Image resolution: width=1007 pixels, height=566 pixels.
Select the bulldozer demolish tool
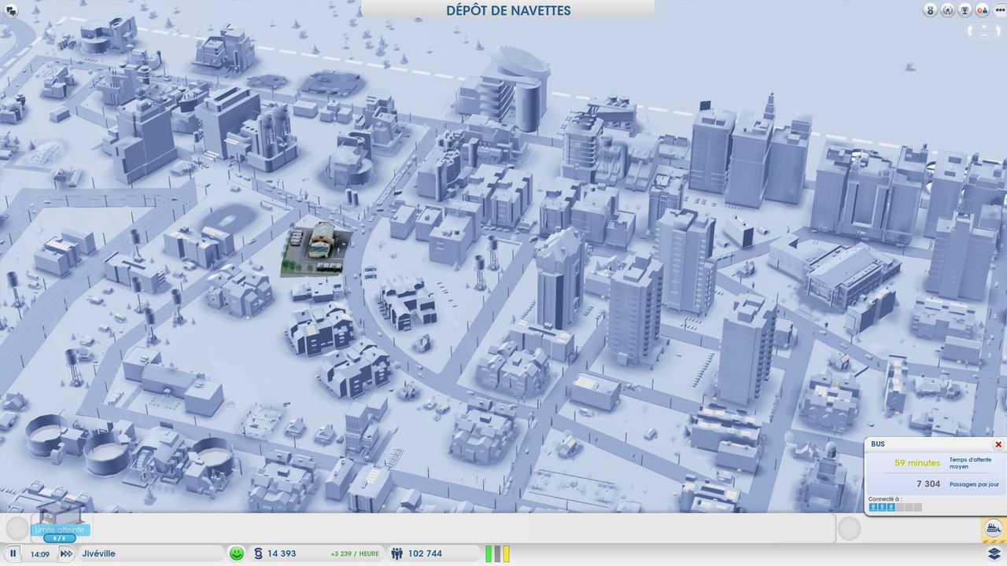[x=993, y=529]
